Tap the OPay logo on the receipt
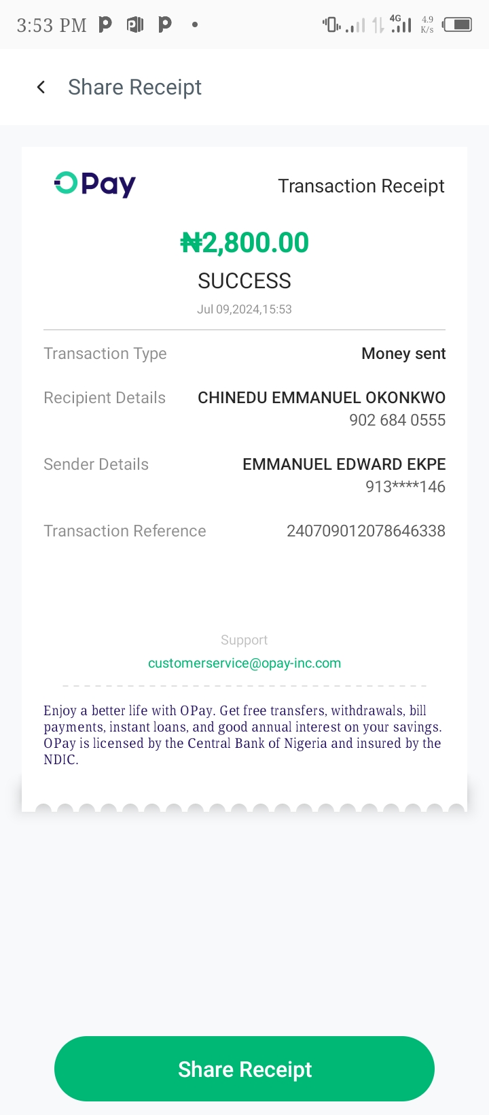This screenshot has height=1115, width=489. (x=95, y=184)
